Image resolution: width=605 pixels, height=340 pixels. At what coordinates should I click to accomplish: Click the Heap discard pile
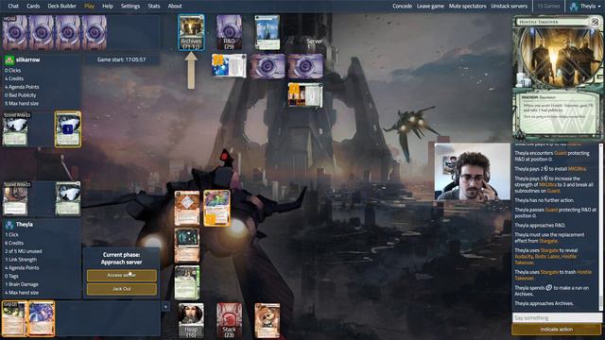pyautogui.click(x=191, y=320)
